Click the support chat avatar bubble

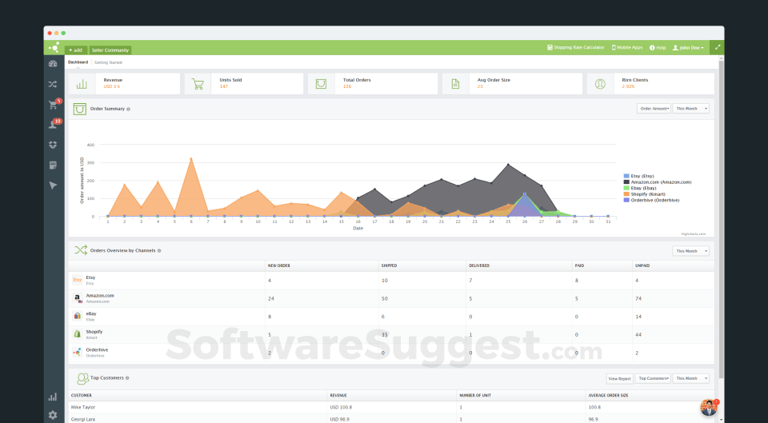tap(709, 407)
